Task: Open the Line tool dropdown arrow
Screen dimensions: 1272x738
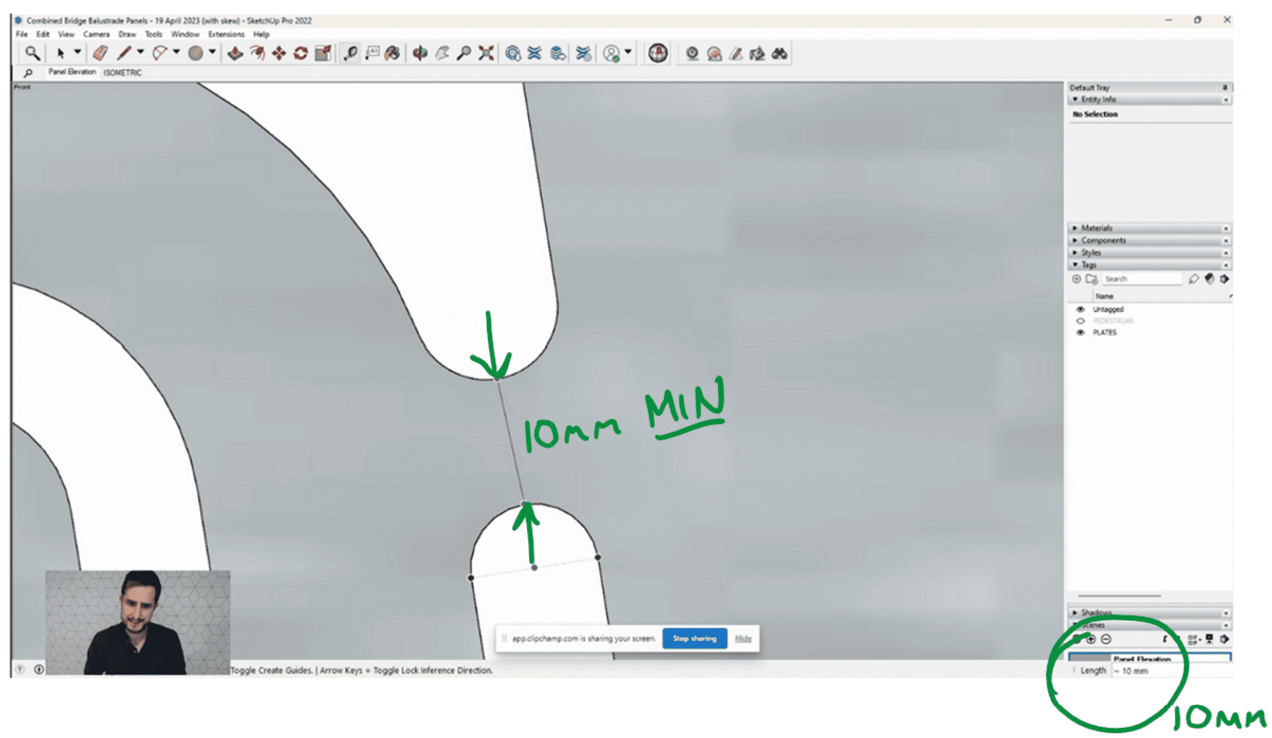Action: 140,52
